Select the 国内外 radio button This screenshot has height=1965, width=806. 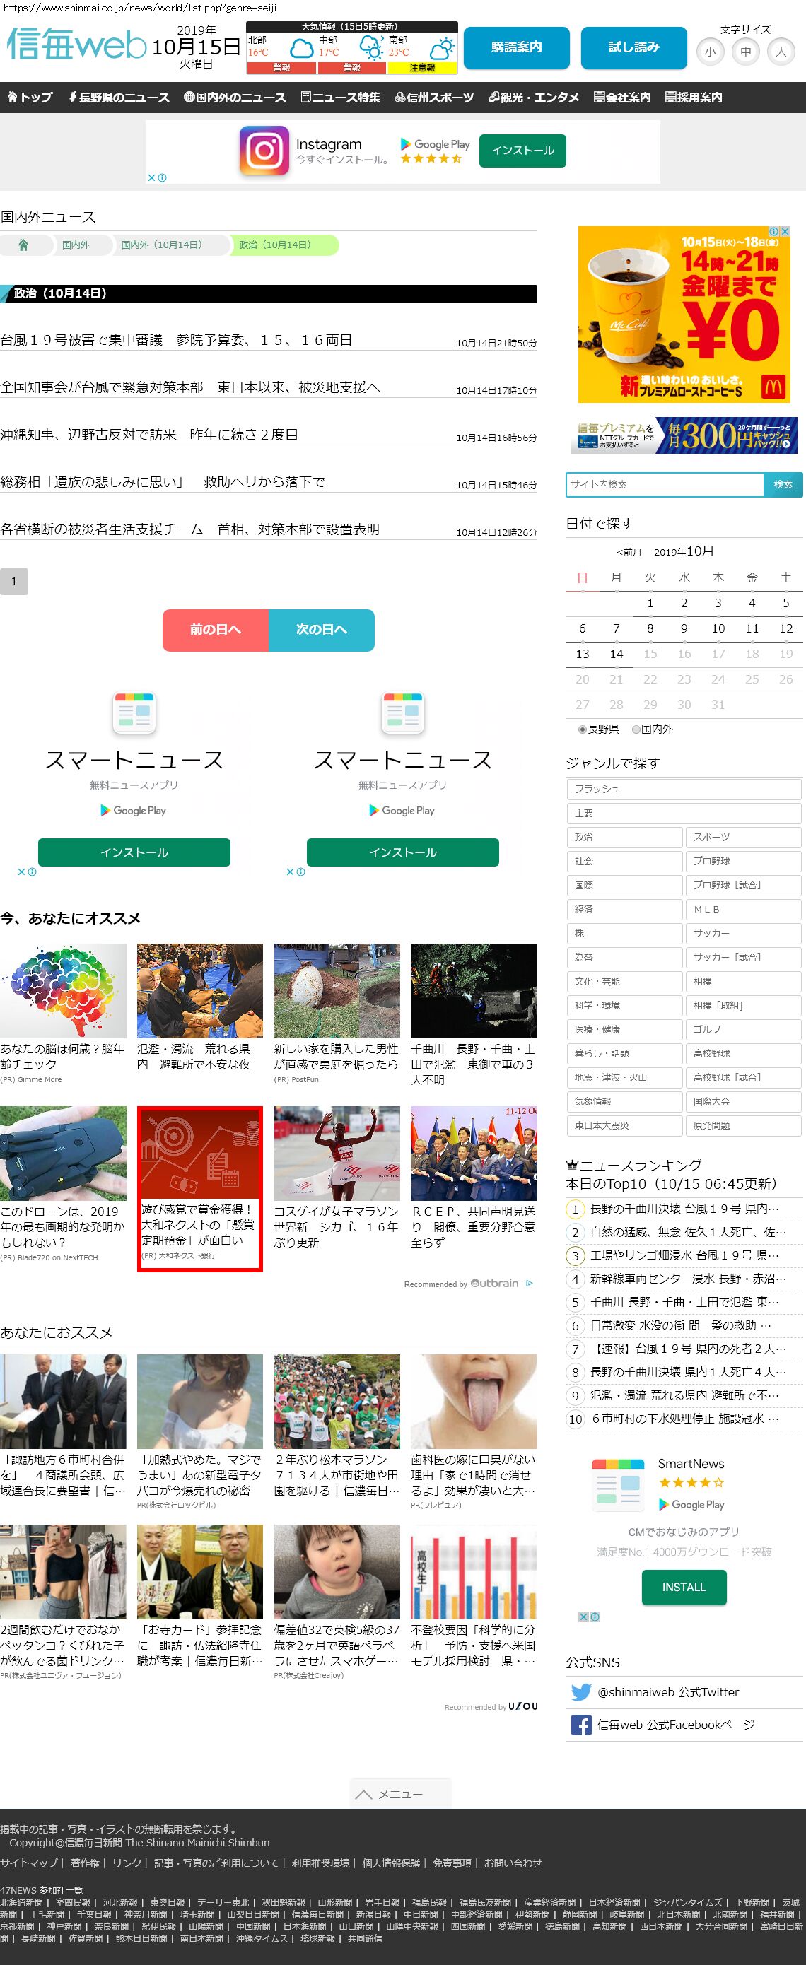(x=636, y=729)
